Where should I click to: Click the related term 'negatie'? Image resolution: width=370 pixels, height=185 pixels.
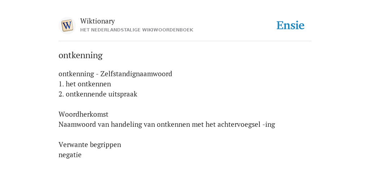point(70,155)
